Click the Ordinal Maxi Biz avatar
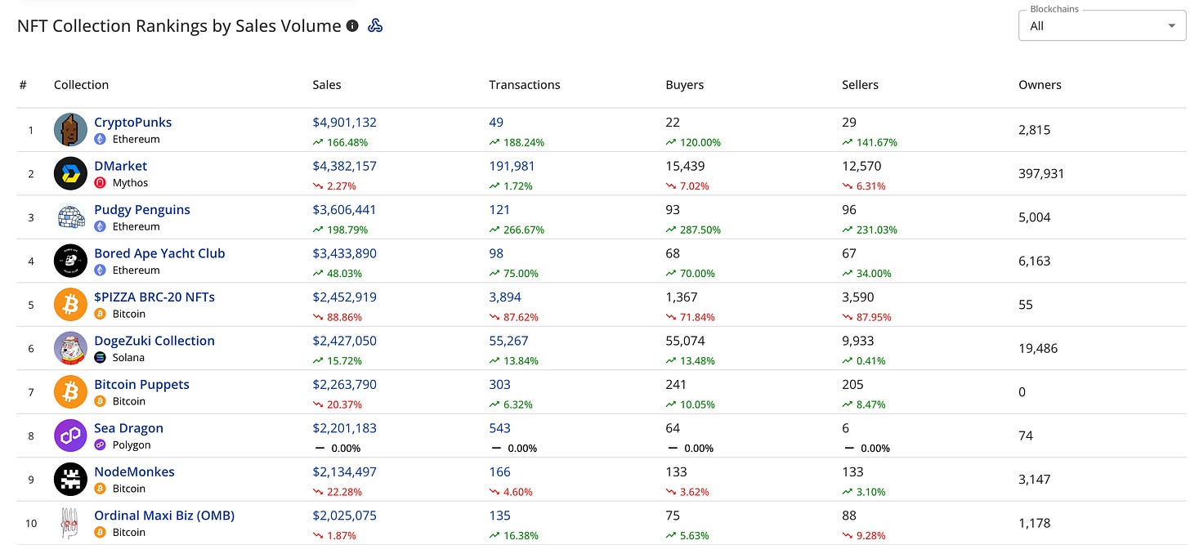This screenshot has width=1190, height=545. coord(70,523)
